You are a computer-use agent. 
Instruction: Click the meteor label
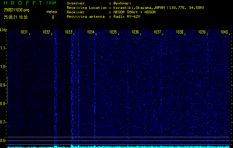tap(52, 12)
